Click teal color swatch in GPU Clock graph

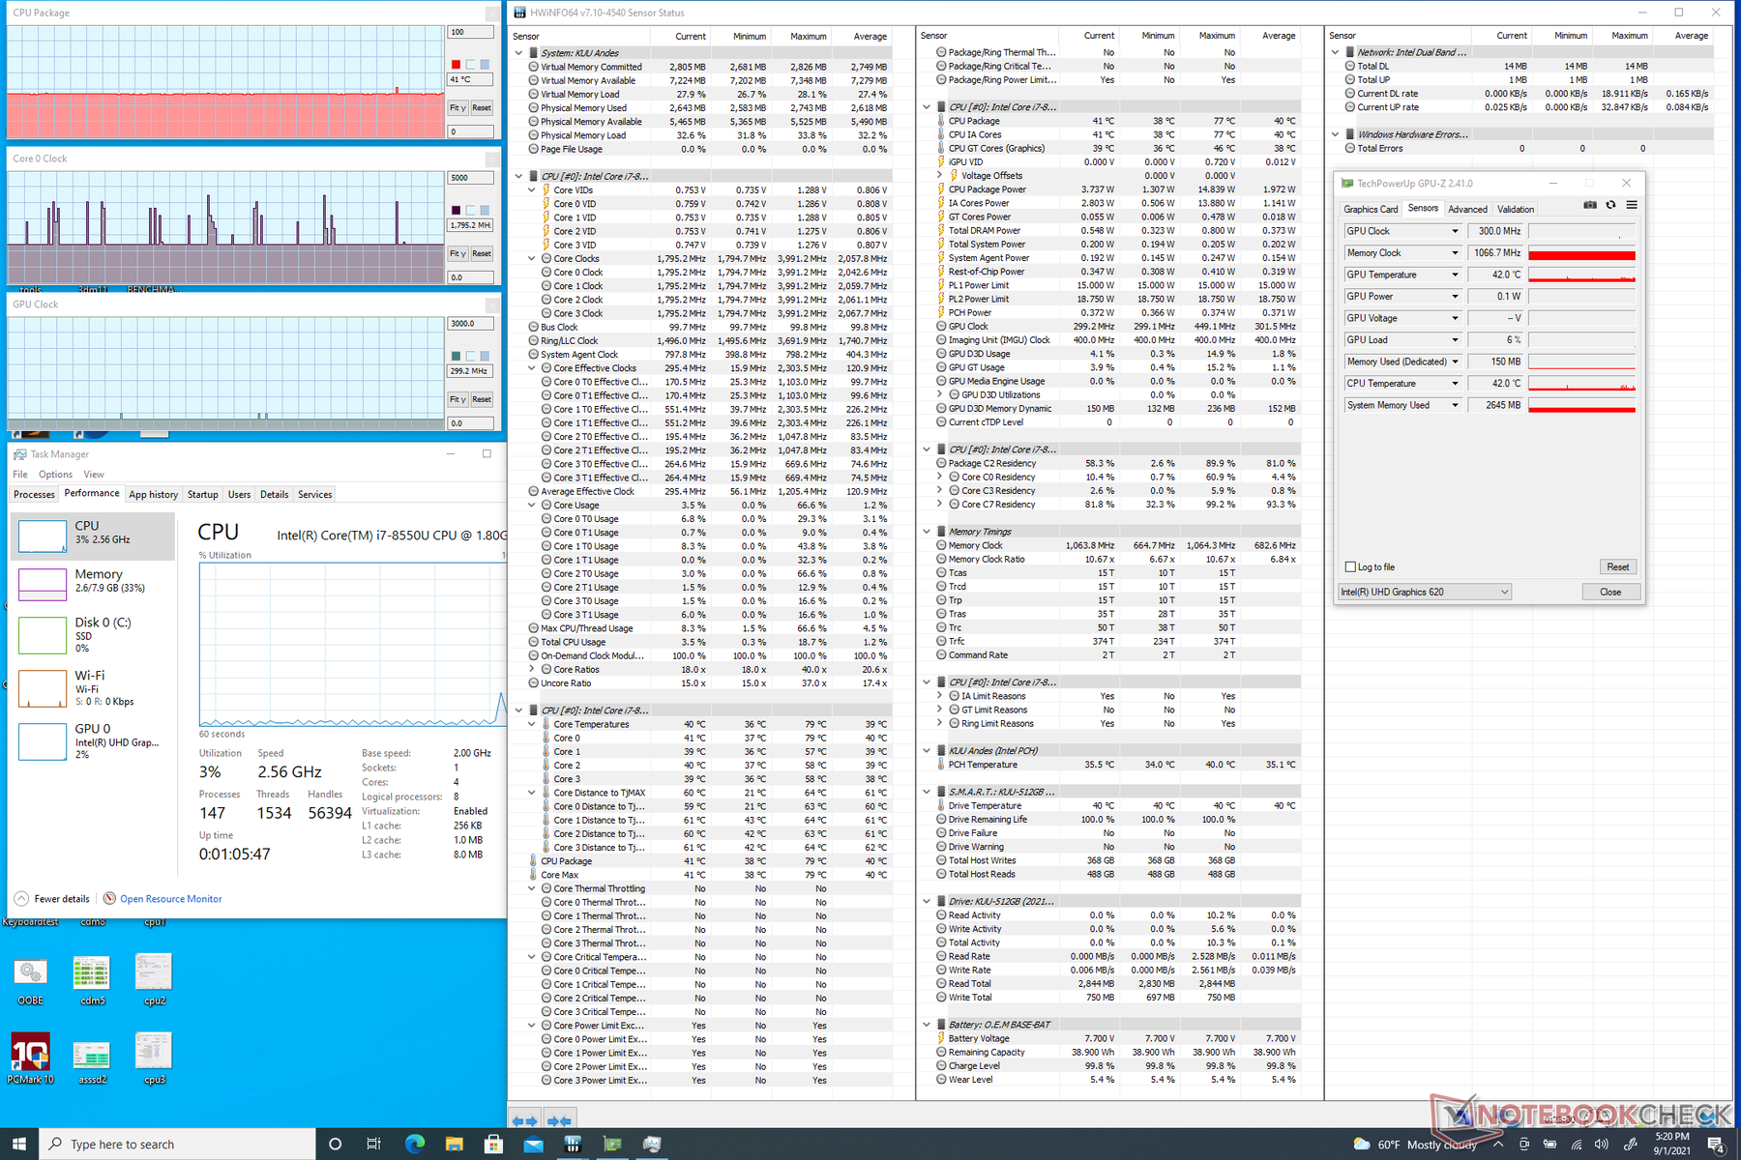[456, 356]
